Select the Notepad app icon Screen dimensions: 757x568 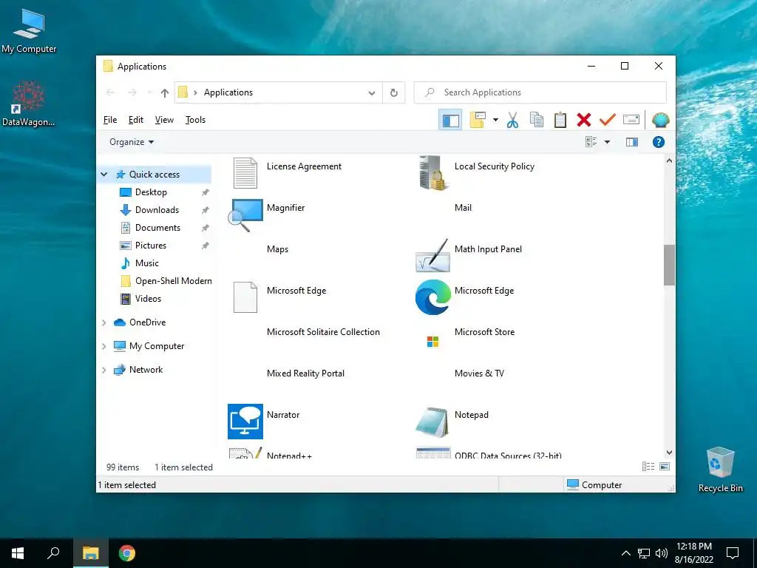(x=433, y=422)
